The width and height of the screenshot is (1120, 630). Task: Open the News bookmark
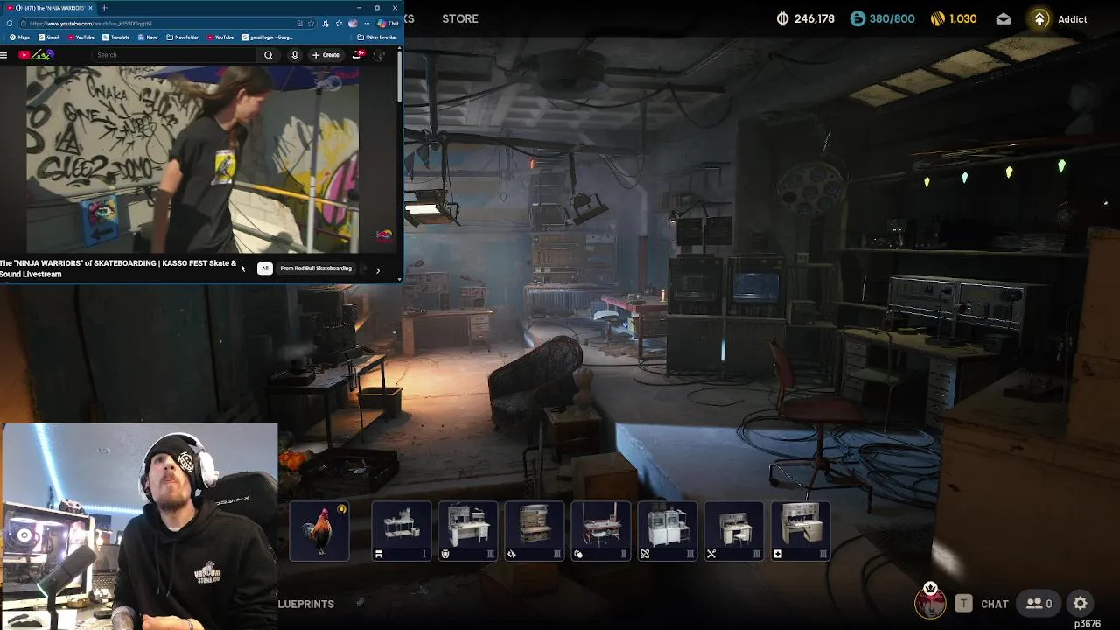coord(148,38)
